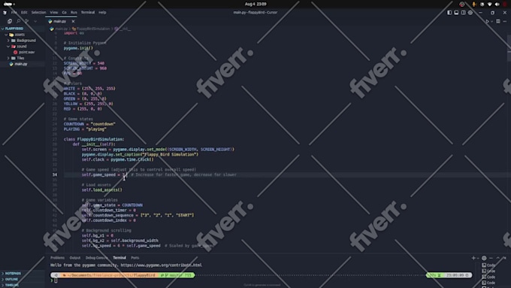Switch to the Debug Console tab
Screen dimensions: 511x288
[x=96, y=258]
